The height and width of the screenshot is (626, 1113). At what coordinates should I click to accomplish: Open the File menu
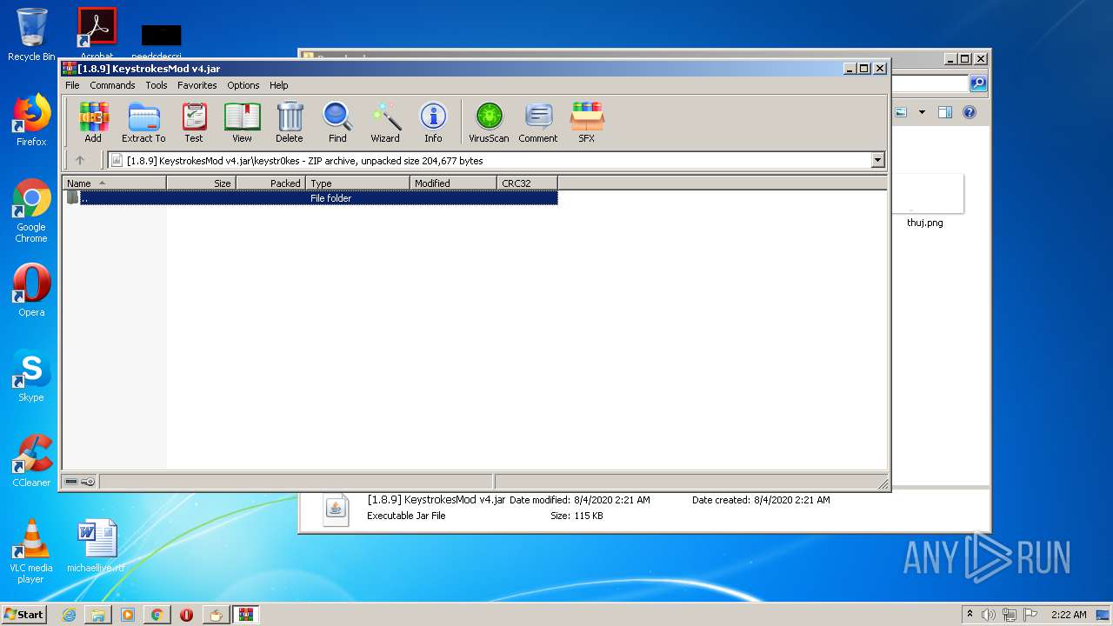(72, 85)
